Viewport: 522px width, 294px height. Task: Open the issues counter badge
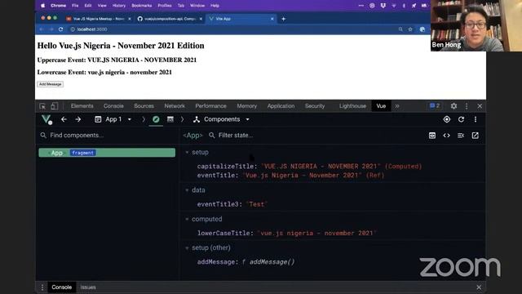(435, 106)
